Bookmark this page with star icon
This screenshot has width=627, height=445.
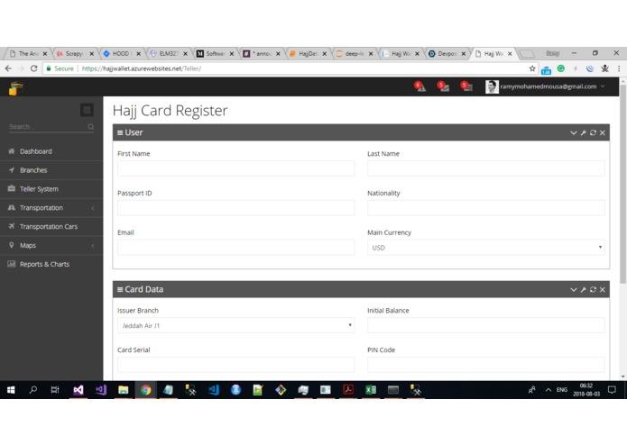coord(532,68)
